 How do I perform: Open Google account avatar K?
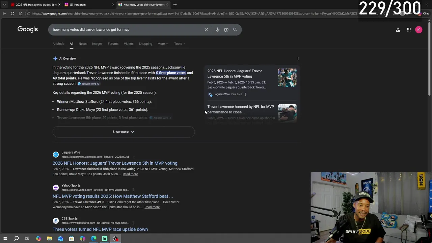click(418, 30)
